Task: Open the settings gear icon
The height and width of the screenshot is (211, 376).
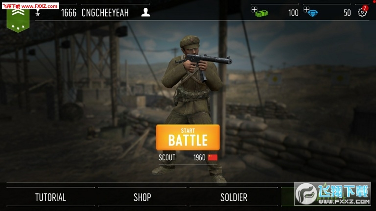Action: pos(362,12)
